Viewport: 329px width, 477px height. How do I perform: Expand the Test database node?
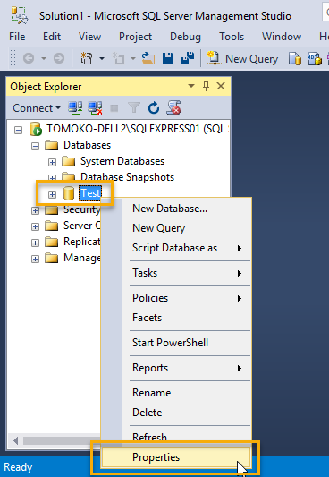click(x=52, y=194)
